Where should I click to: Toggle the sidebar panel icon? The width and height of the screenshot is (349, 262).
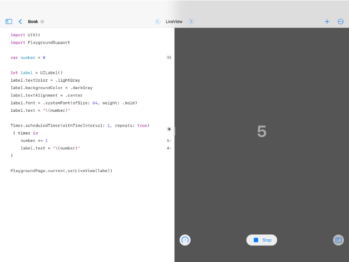(9, 21)
